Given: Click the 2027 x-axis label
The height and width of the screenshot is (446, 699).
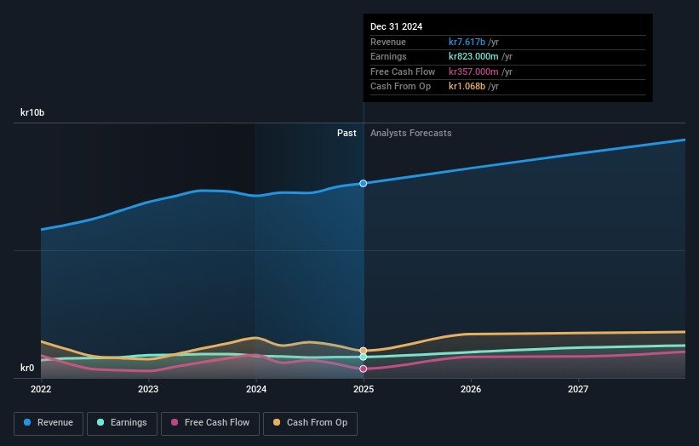Looking at the screenshot, I should tap(578, 390).
